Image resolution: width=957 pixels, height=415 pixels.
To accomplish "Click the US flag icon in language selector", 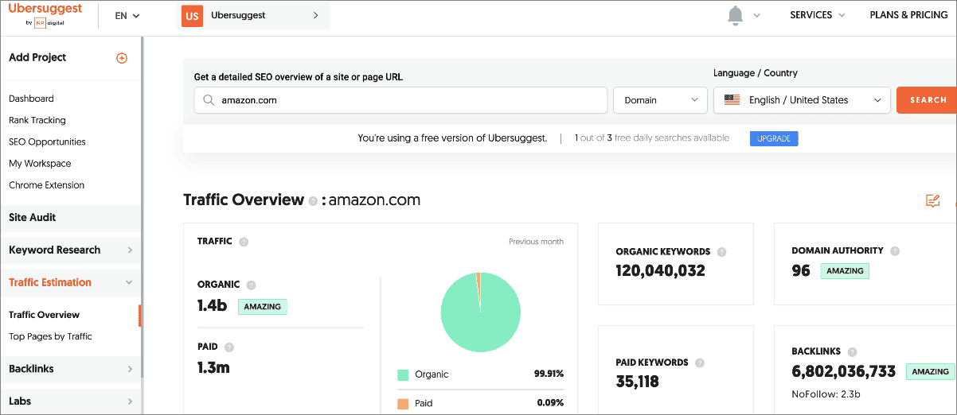I will click(732, 100).
